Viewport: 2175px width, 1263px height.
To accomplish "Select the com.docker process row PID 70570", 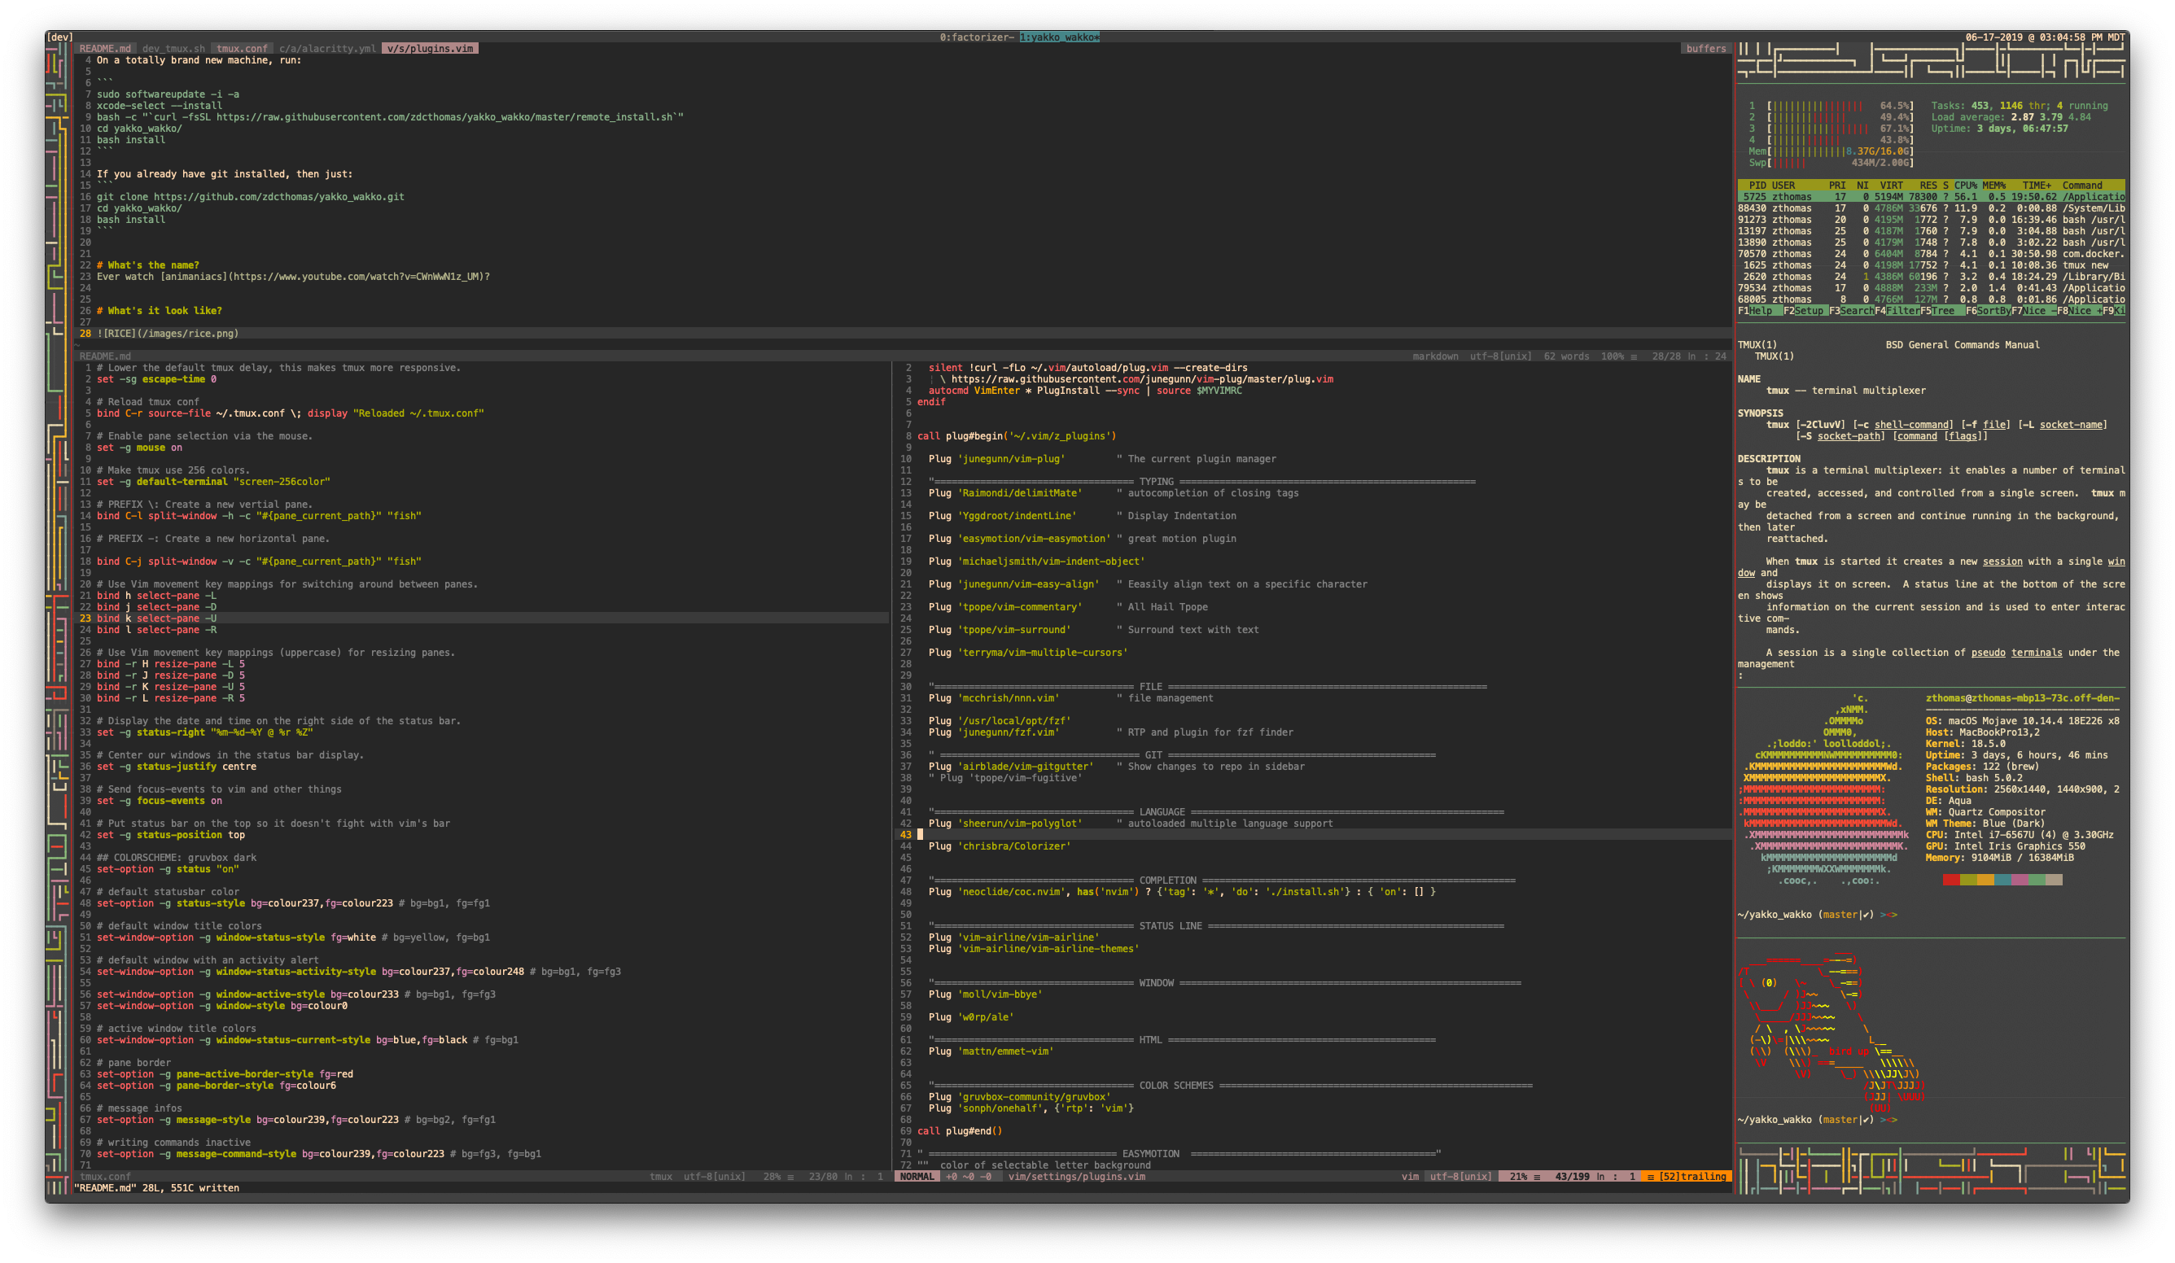I will coord(1931,254).
